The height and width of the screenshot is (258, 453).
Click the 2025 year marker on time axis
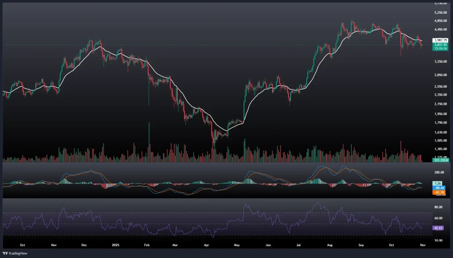[115, 244]
